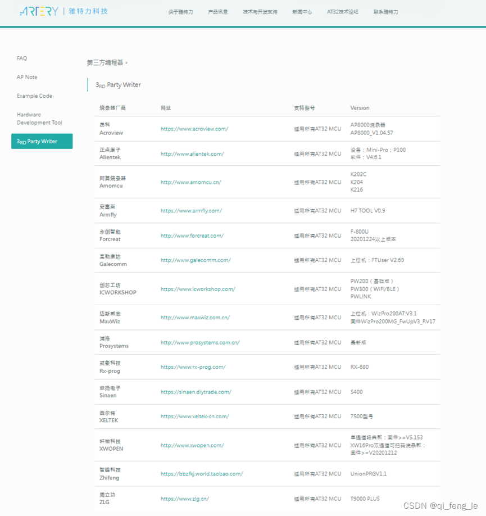Click the Acroview vendor name

pos(111,133)
